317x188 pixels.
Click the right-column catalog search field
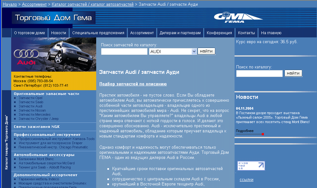[x=259, y=74]
